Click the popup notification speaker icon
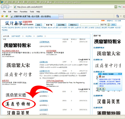The image size is (125, 119). click(100, 74)
